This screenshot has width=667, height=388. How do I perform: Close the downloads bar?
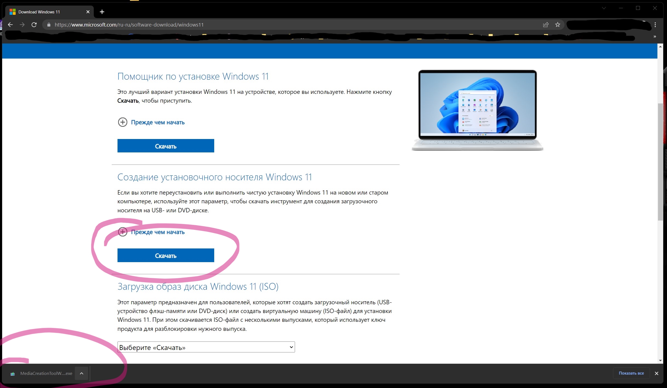pos(657,373)
